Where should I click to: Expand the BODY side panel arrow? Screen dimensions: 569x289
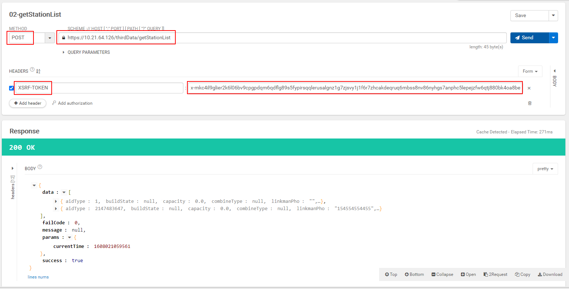point(554,71)
